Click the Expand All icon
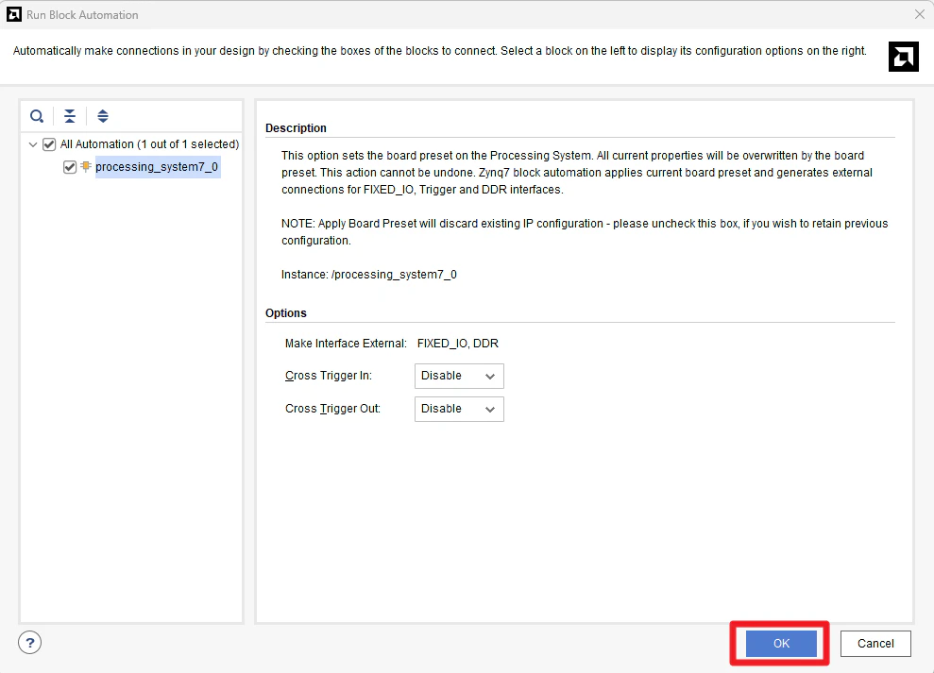Viewport: 934px width, 673px height. point(102,116)
